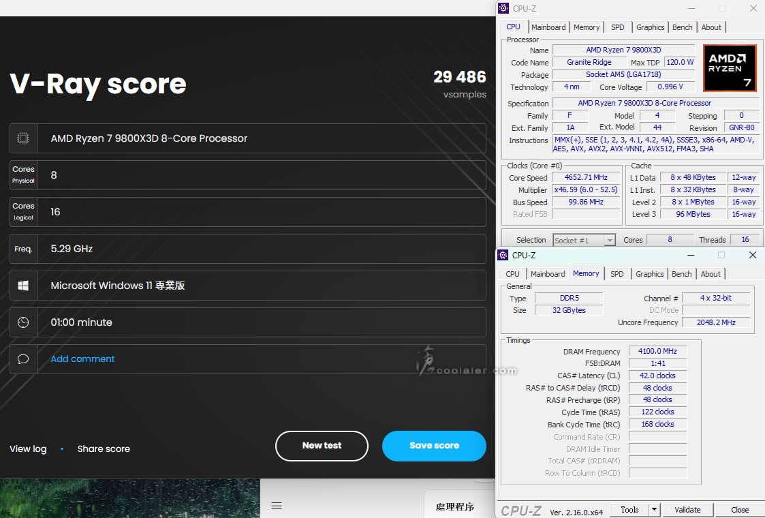
Task: Switch to Mainboard tab in upper CPU-Z window
Action: click(548, 27)
